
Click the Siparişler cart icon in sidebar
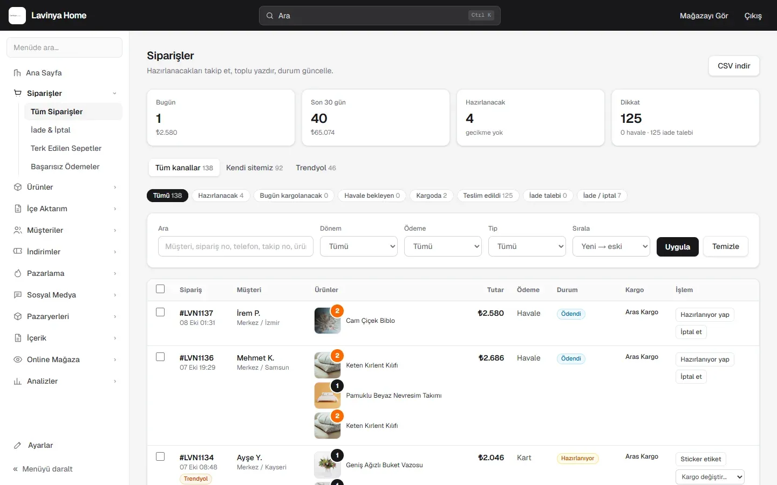point(18,93)
